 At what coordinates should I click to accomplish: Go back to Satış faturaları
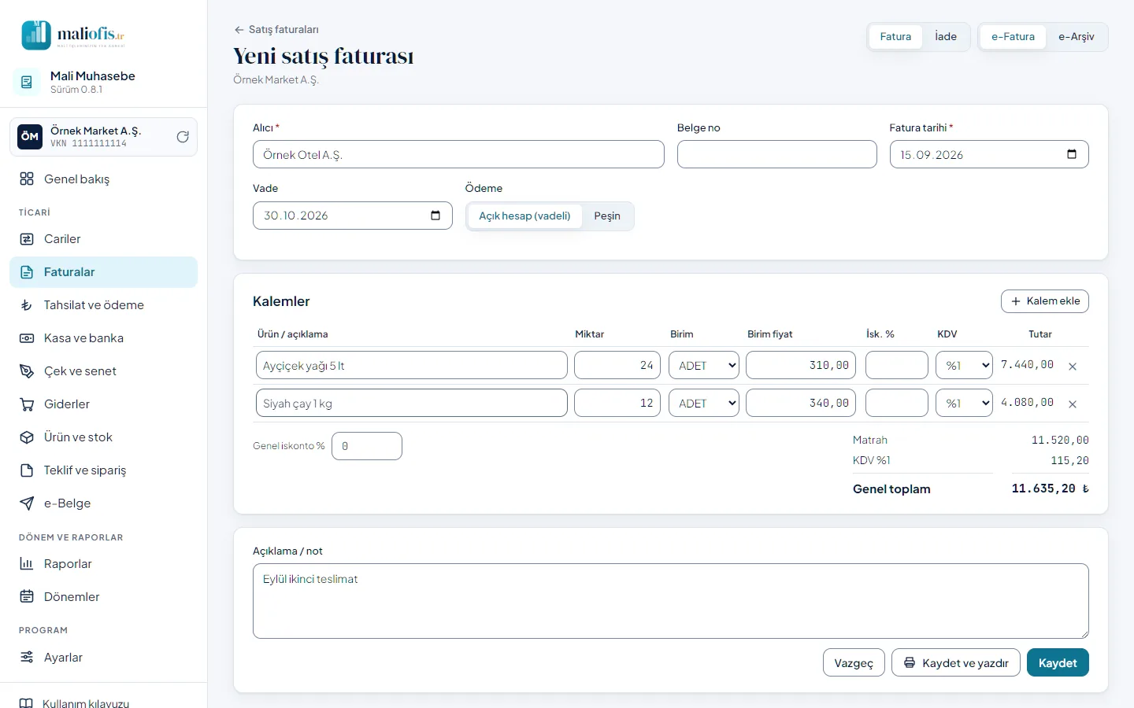click(x=276, y=30)
